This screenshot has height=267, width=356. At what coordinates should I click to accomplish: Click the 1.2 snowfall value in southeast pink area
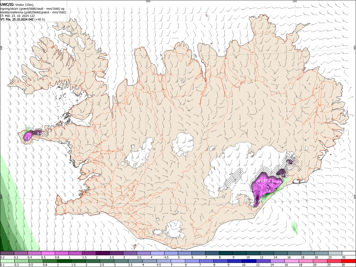coord(272,182)
